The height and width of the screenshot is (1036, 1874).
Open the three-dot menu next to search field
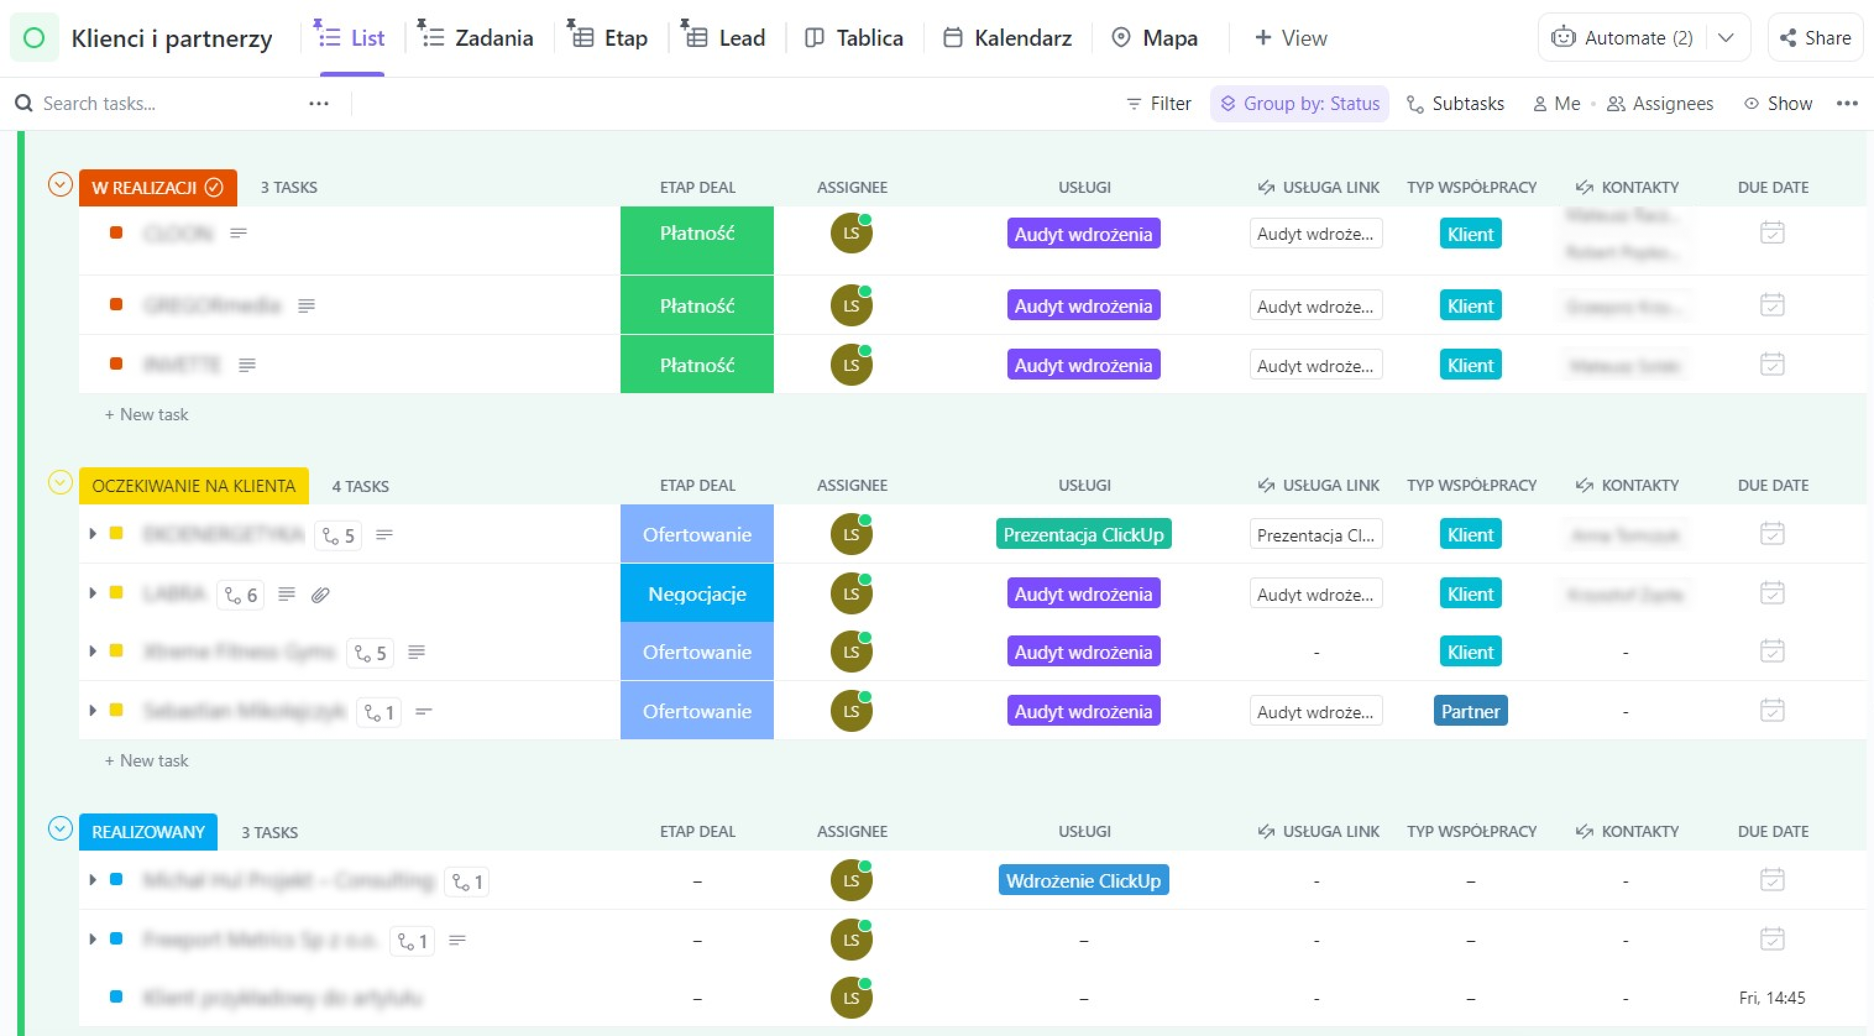click(319, 103)
